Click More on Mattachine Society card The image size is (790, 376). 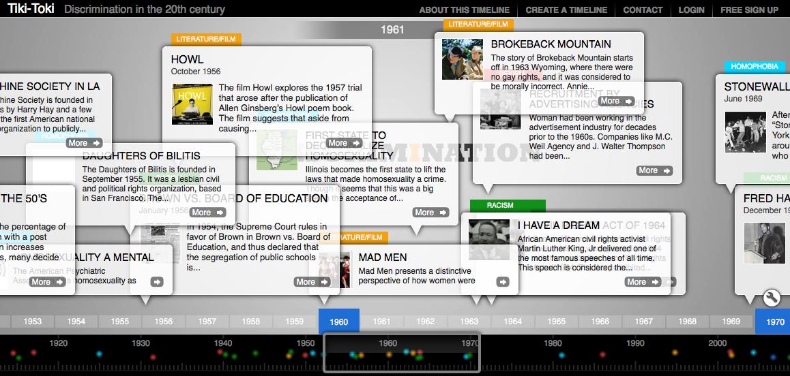pos(84,143)
